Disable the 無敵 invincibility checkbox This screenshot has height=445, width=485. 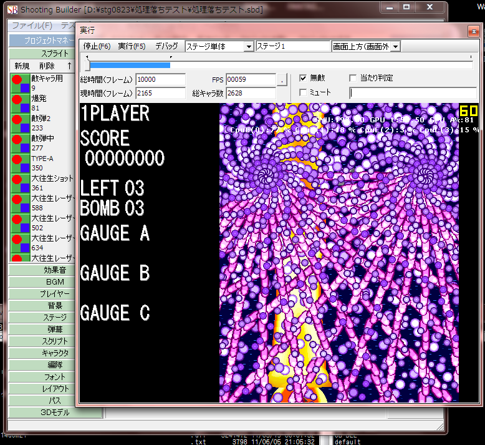pos(303,79)
